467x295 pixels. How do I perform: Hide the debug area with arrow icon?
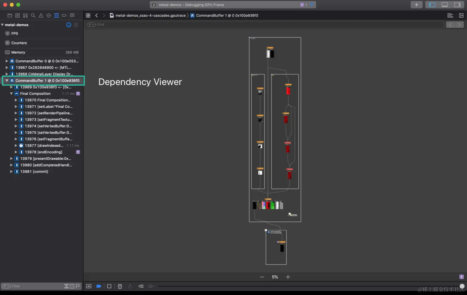pos(89,286)
